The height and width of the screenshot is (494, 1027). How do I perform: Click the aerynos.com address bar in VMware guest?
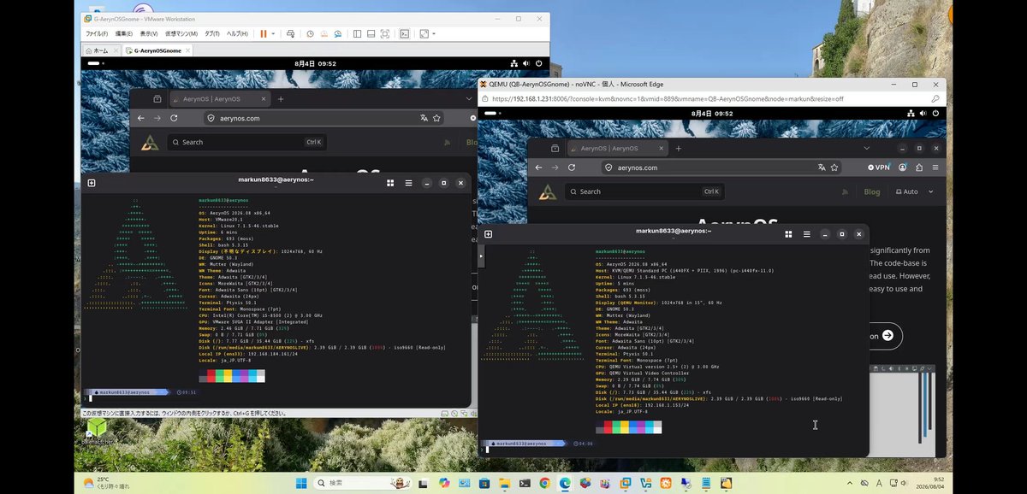[x=325, y=118]
